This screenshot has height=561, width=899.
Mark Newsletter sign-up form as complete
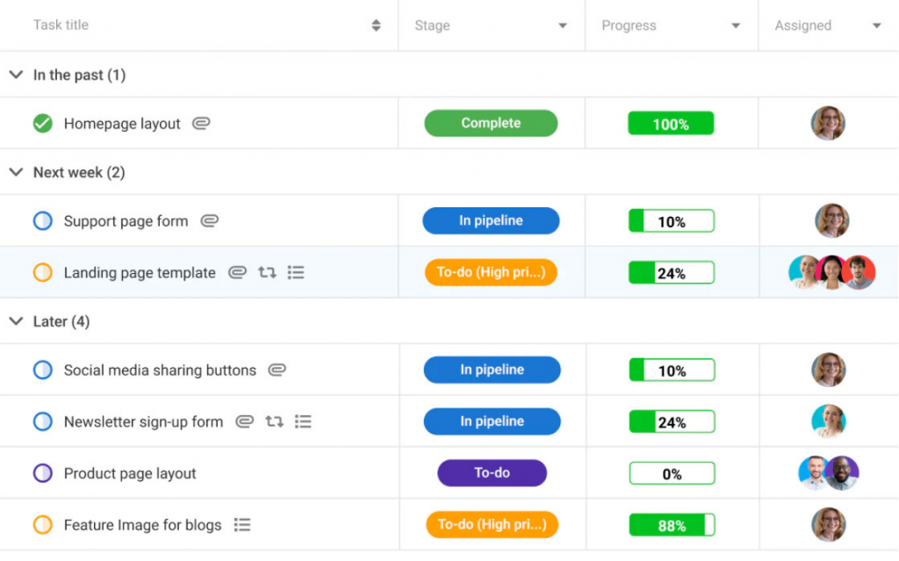(43, 421)
